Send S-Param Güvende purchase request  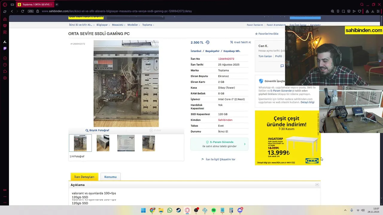[x=219, y=144]
